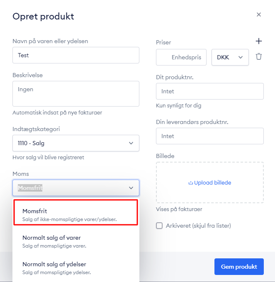Expand the Indtægtskategori 1110 - Salg dropdown

coord(76,143)
